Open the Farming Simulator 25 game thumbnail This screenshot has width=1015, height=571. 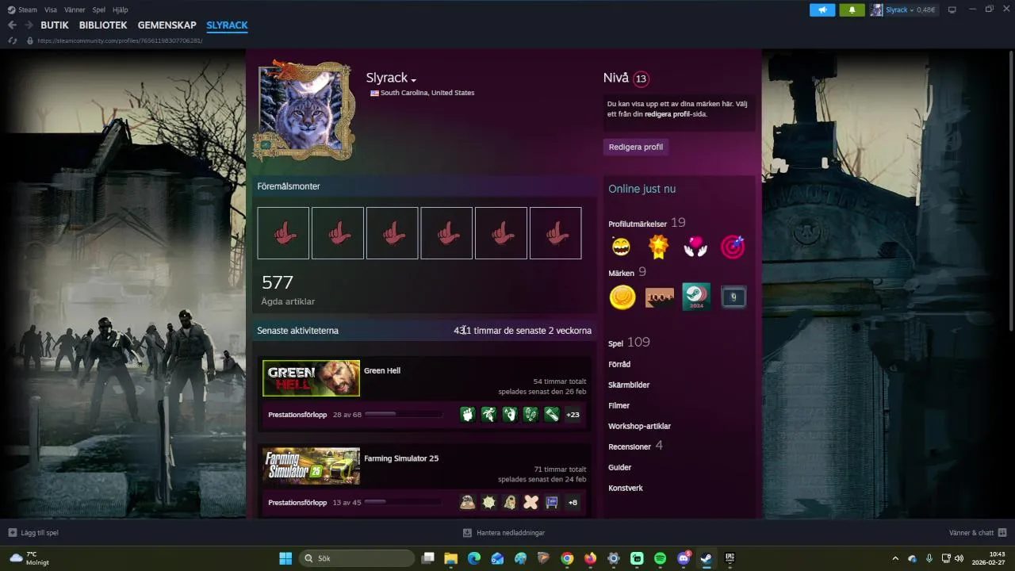click(x=311, y=466)
